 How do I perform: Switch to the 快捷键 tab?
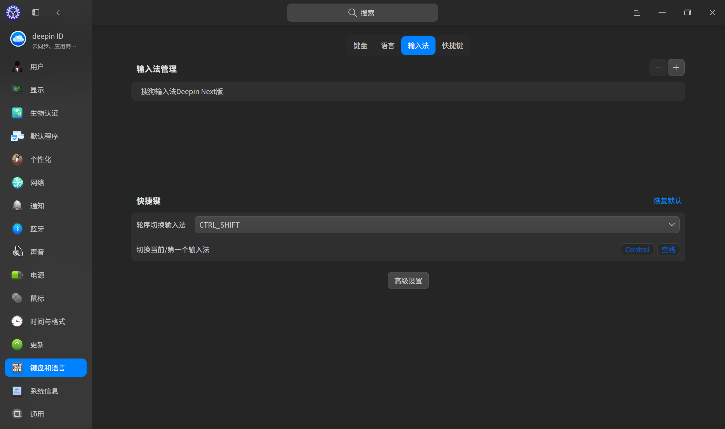pyautogui.click(x=453, y=45)
